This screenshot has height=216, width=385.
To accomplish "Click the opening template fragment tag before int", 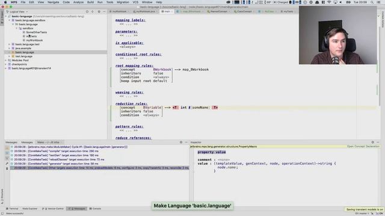I will point(175,107).
